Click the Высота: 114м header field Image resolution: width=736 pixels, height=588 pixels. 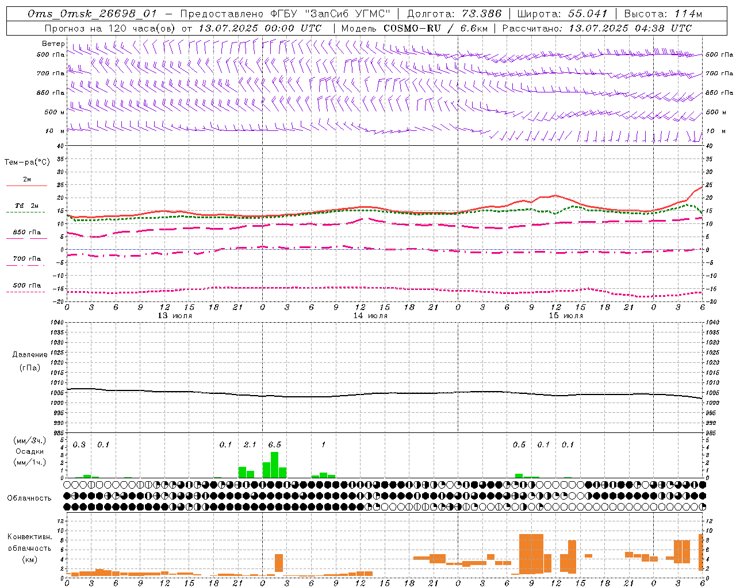[x=663, y=14]
